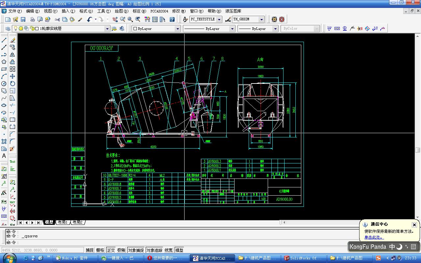Cut selected objects with scissors icon

(x=57, y=20)
